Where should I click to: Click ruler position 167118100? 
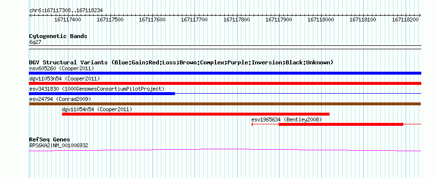[x=363, y=20]
